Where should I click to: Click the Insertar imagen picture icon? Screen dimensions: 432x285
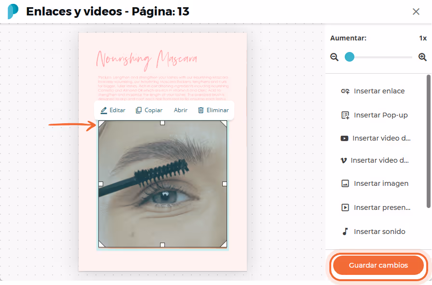click(x=345, y=183)
